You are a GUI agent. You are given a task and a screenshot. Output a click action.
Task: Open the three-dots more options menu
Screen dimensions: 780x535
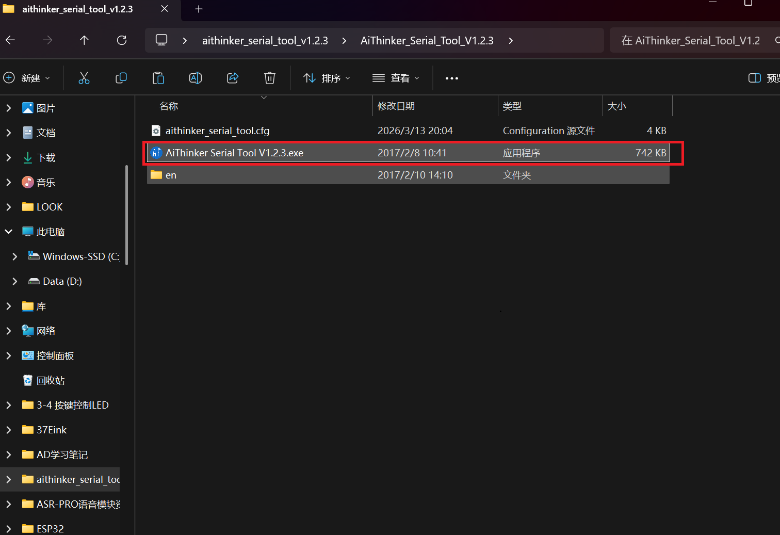(x=452, y=78)
